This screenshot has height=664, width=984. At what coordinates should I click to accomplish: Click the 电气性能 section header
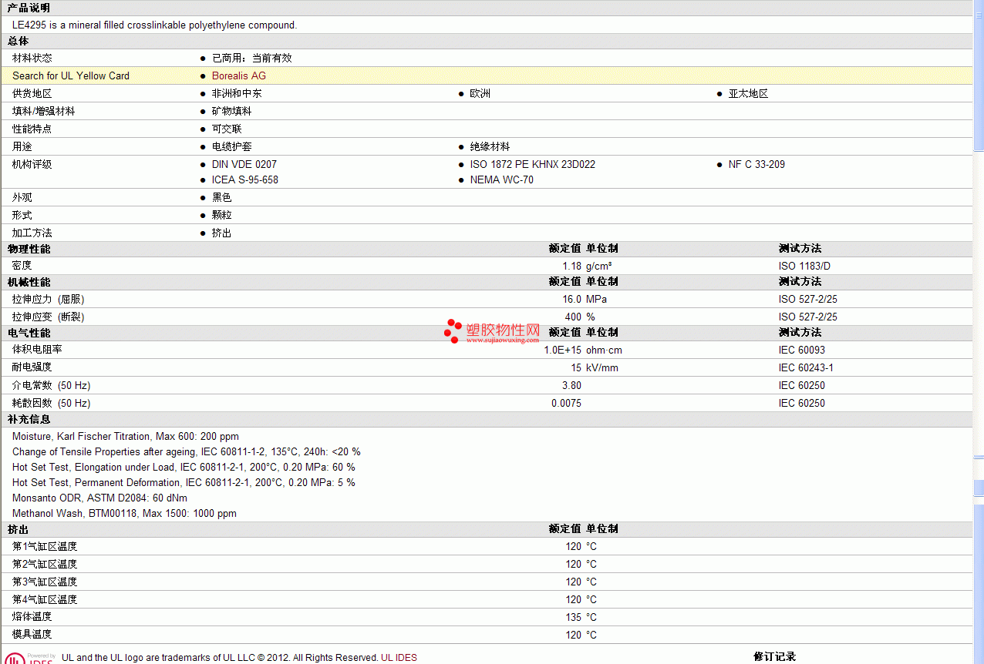29,333
